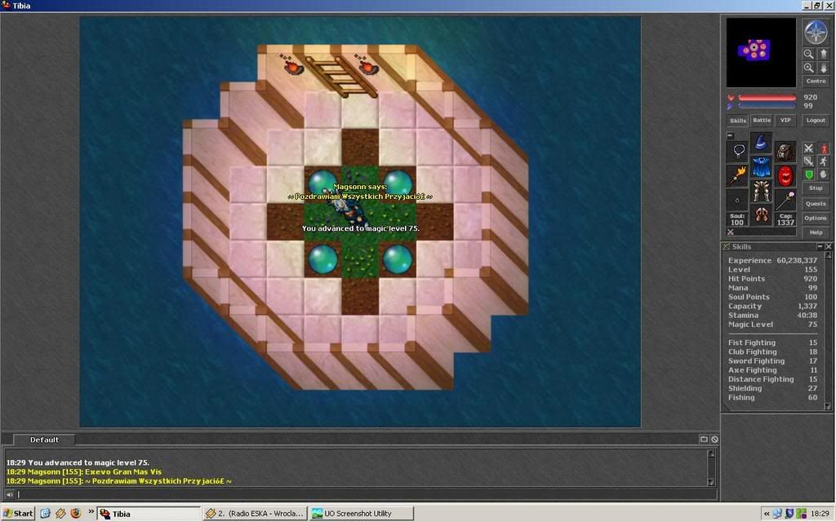Select the plate legs slot

click(x=762, y=191)
